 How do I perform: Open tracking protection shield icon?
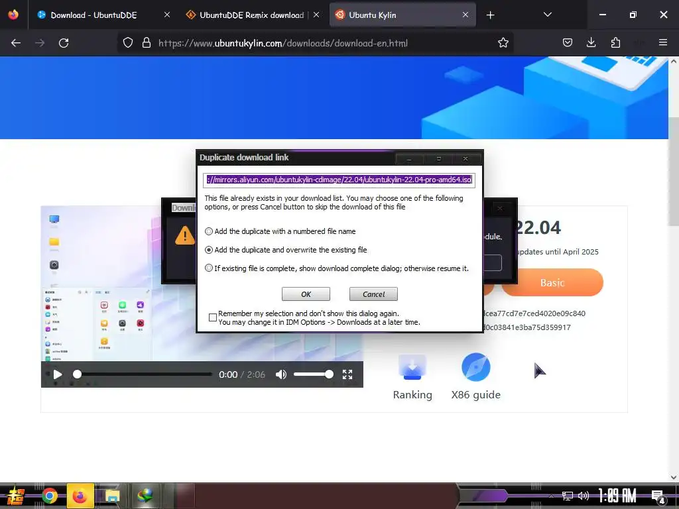128,43
